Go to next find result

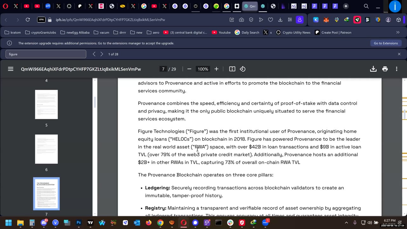coord(102,54)
